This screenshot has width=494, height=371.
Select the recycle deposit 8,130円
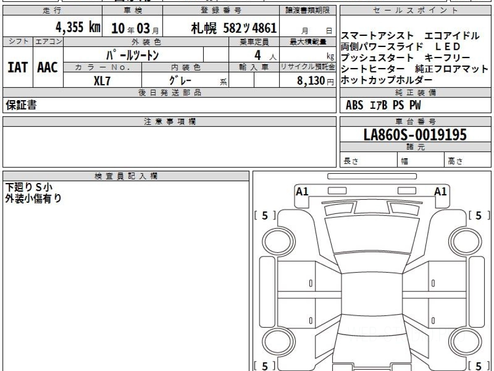click(316, 80)
